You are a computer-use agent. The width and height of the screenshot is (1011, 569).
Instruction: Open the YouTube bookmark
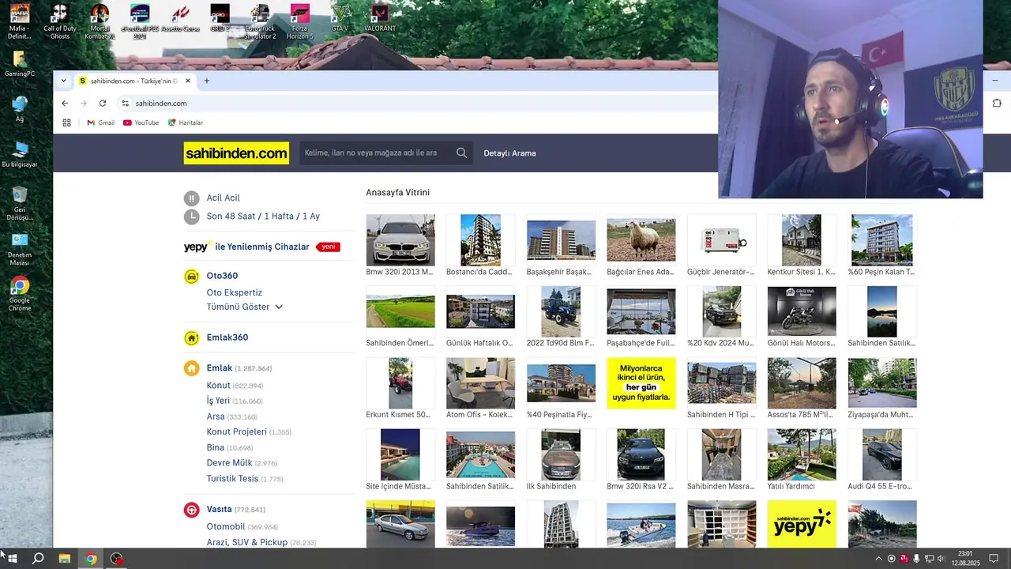coord(141,122)
